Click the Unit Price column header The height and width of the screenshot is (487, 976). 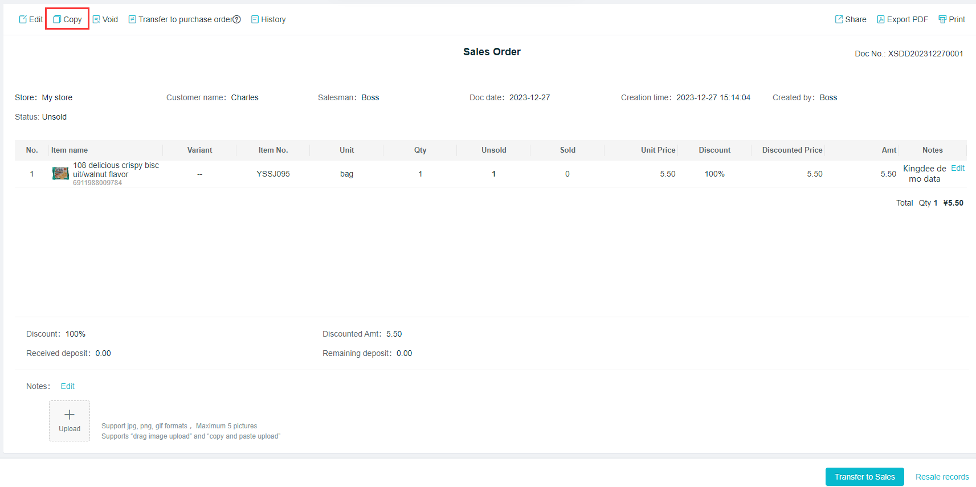[658, 150]
